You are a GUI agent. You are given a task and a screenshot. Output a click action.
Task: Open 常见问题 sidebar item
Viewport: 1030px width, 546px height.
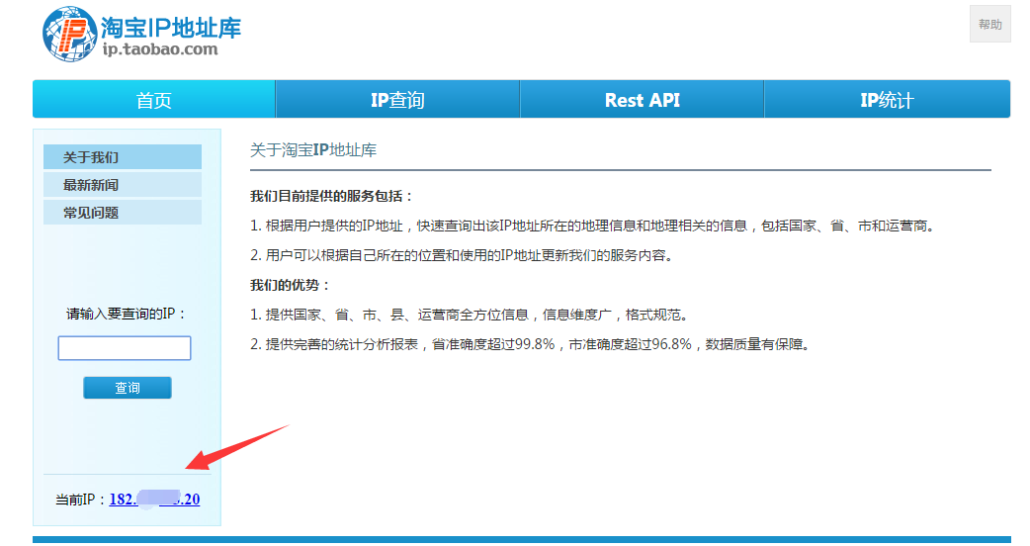[x=123, y=213]
